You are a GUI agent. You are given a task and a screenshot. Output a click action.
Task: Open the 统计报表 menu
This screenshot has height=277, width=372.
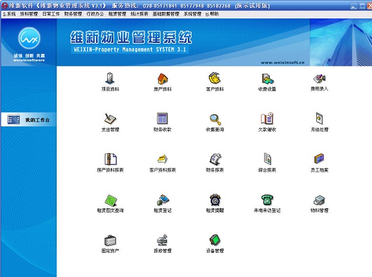139,14
